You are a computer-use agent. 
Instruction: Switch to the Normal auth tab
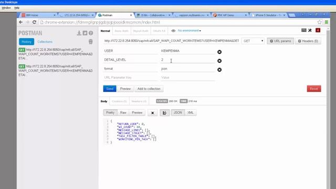(105, 31)
